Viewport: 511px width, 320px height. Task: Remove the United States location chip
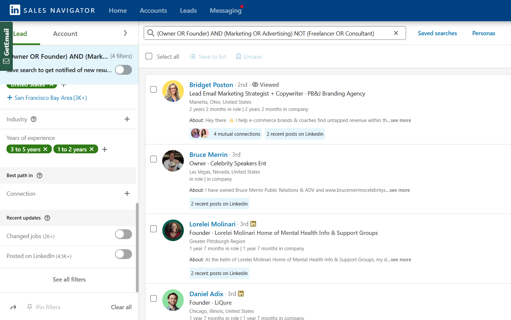click(x=51, y=85)
